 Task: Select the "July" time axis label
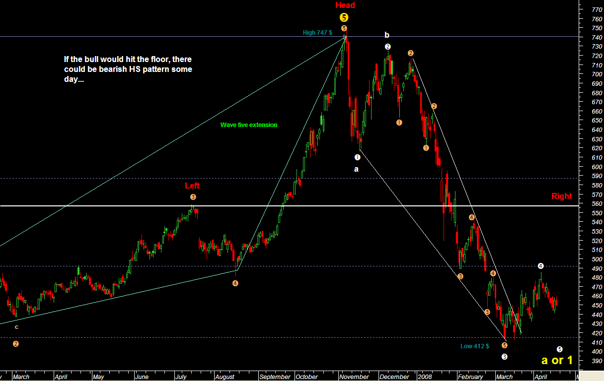181,377
